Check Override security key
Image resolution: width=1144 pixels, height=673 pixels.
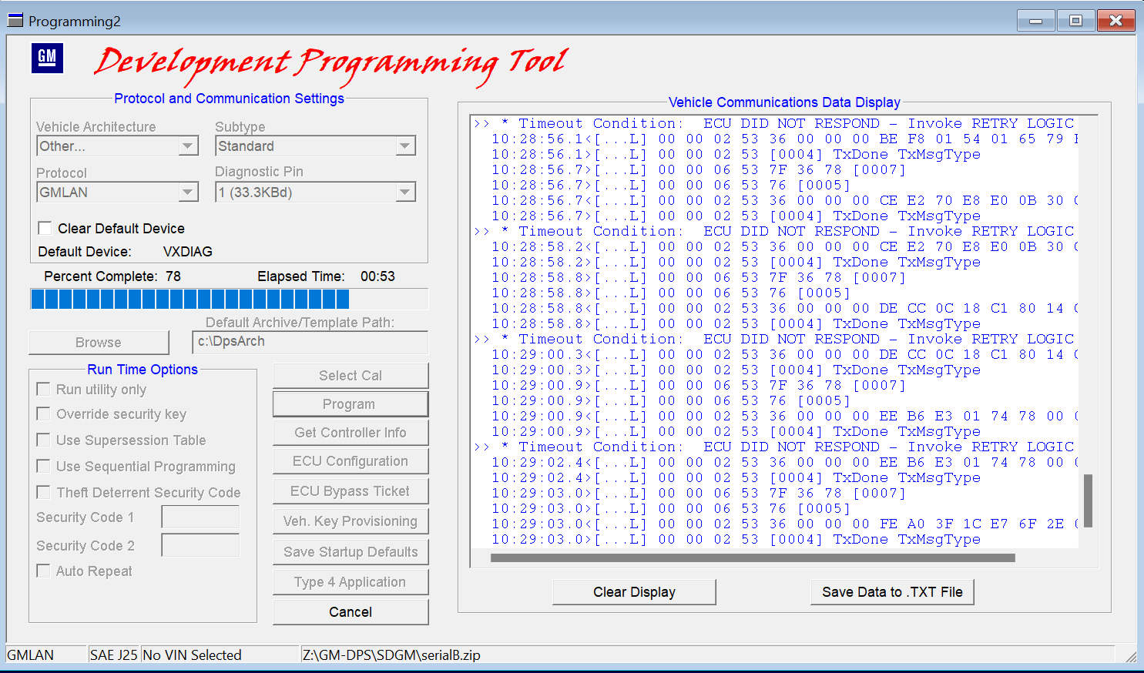pyautogui.click(x=44, y=414)
